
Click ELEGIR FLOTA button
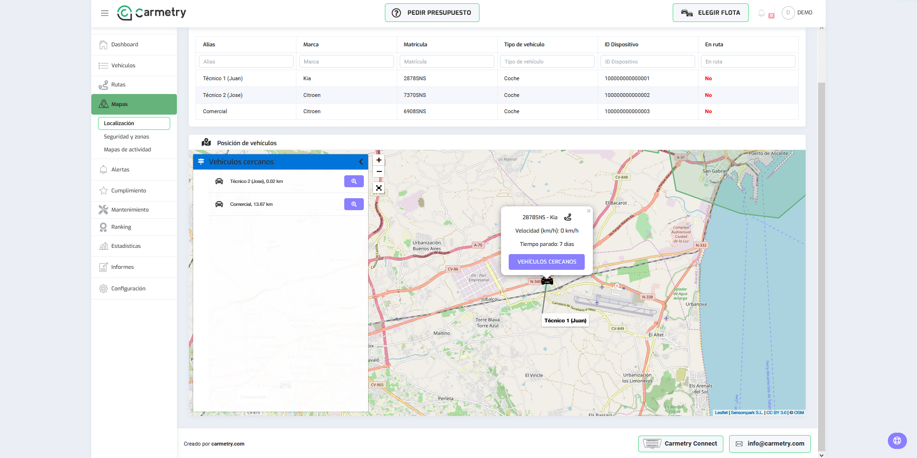click(710, 13)
